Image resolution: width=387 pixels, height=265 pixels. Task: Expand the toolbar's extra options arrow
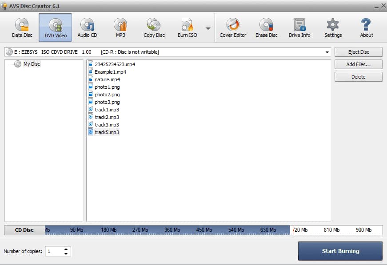coord(208,28)
